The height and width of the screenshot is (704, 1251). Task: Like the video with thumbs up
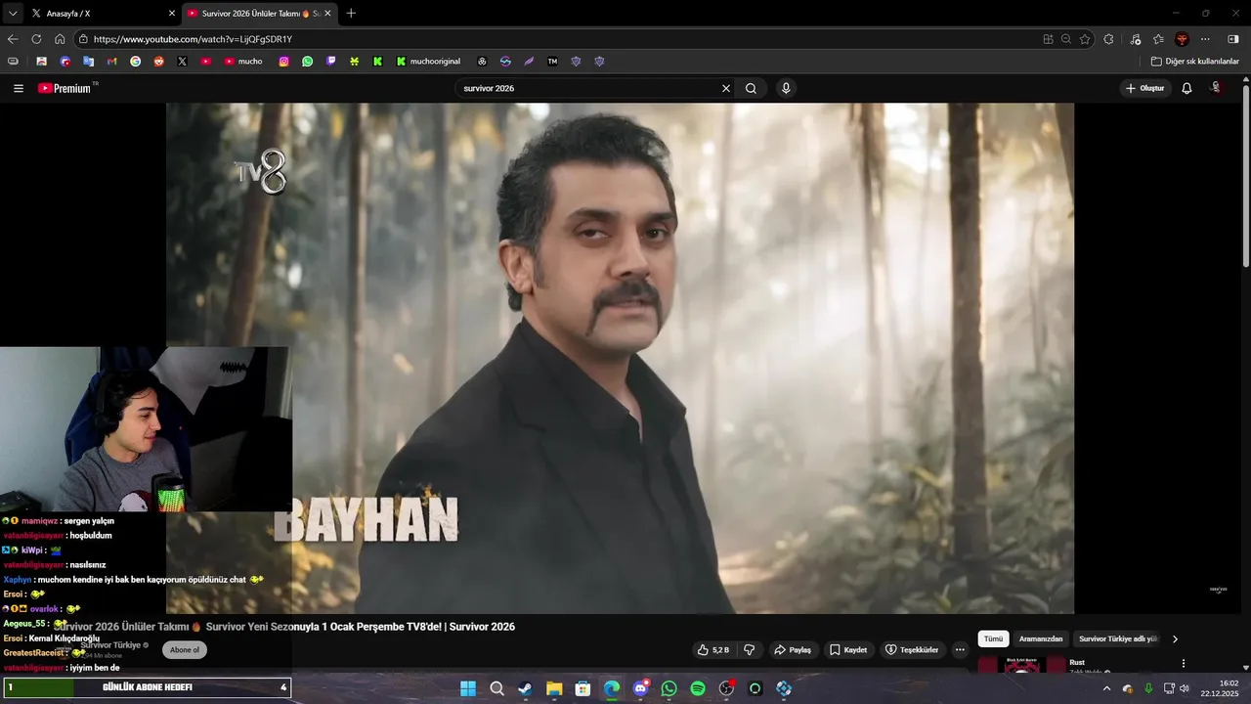(712, 650)
